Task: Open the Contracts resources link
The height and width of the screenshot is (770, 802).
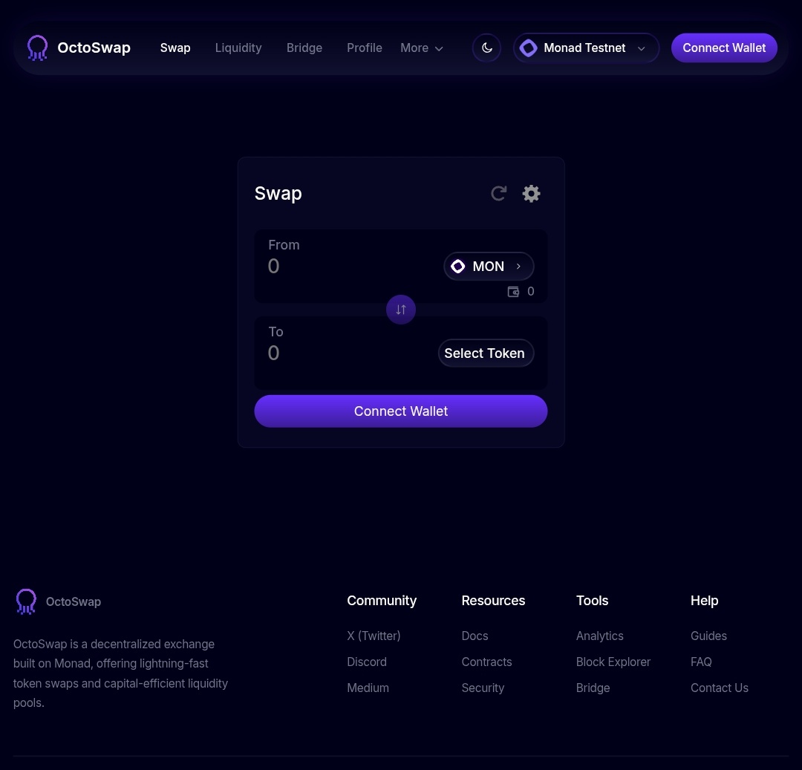Action: (x=486, y=662)
